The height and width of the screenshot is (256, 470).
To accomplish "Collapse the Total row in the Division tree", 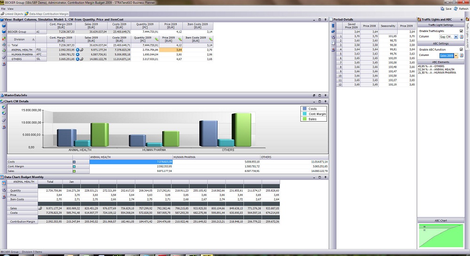I will (x=9, y=45).
